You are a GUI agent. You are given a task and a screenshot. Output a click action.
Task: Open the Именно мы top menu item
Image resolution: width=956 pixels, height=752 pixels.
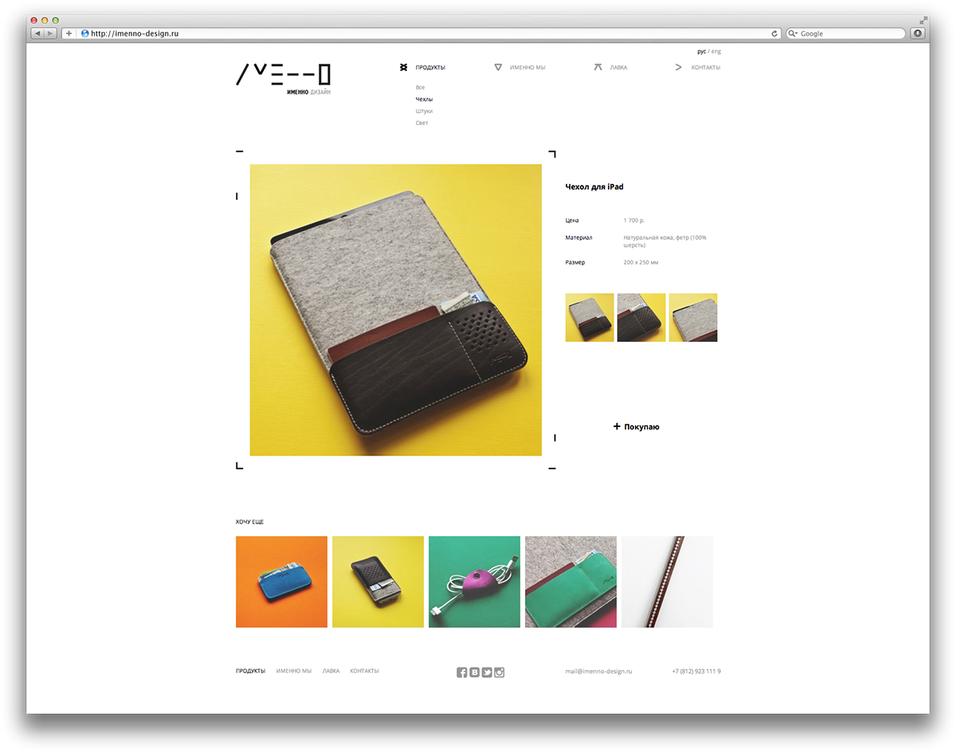[x=527, y=68]
